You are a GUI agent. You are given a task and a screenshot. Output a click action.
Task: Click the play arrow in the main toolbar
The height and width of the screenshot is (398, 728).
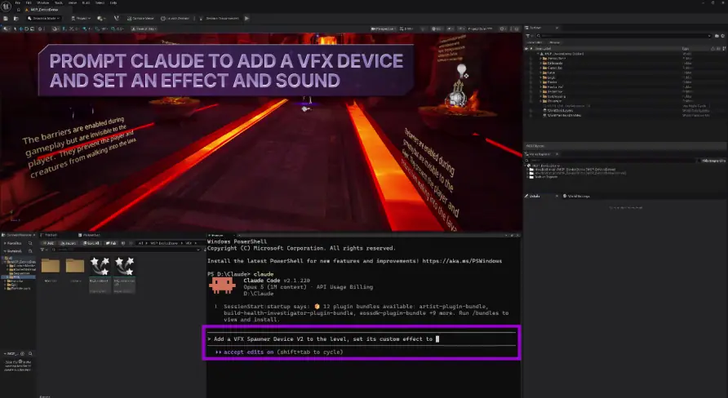[246, 18]
